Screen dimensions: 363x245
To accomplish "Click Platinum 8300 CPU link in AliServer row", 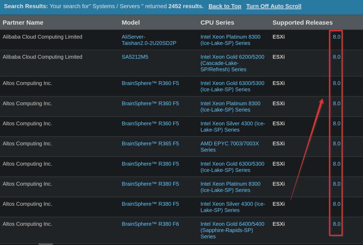I will 230,40.
